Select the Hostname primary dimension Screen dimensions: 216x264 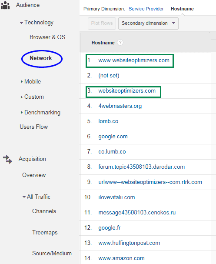(182, 9)
